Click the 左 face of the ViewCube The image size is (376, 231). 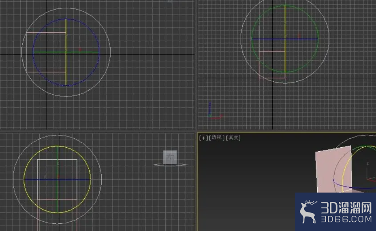(170, 157)
